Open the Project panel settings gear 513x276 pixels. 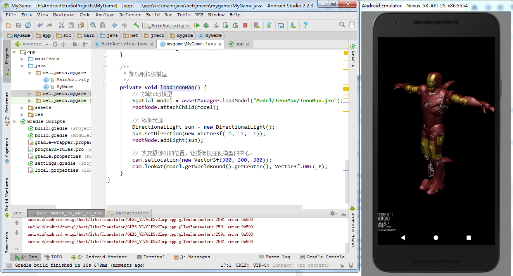coord(76,44)
